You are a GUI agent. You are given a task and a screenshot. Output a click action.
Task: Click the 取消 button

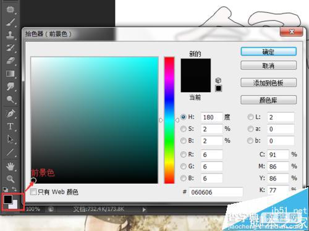(x=269, y=65)
